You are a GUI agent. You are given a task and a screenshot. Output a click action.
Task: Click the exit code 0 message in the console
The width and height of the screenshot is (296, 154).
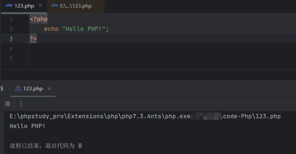46,145
